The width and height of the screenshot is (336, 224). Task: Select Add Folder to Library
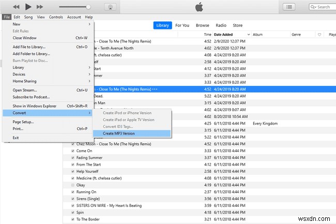[x=48, y=54]
